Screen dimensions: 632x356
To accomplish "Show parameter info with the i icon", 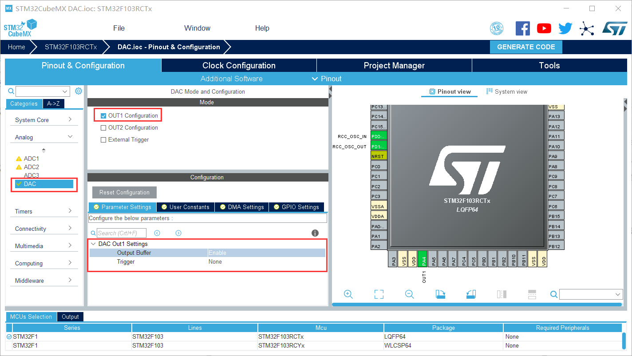I will click(x=315, y=233).
